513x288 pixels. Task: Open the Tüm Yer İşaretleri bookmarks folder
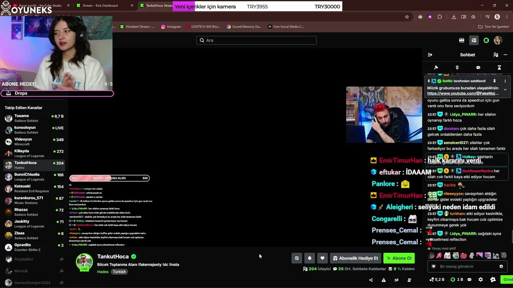pos(493,27)
